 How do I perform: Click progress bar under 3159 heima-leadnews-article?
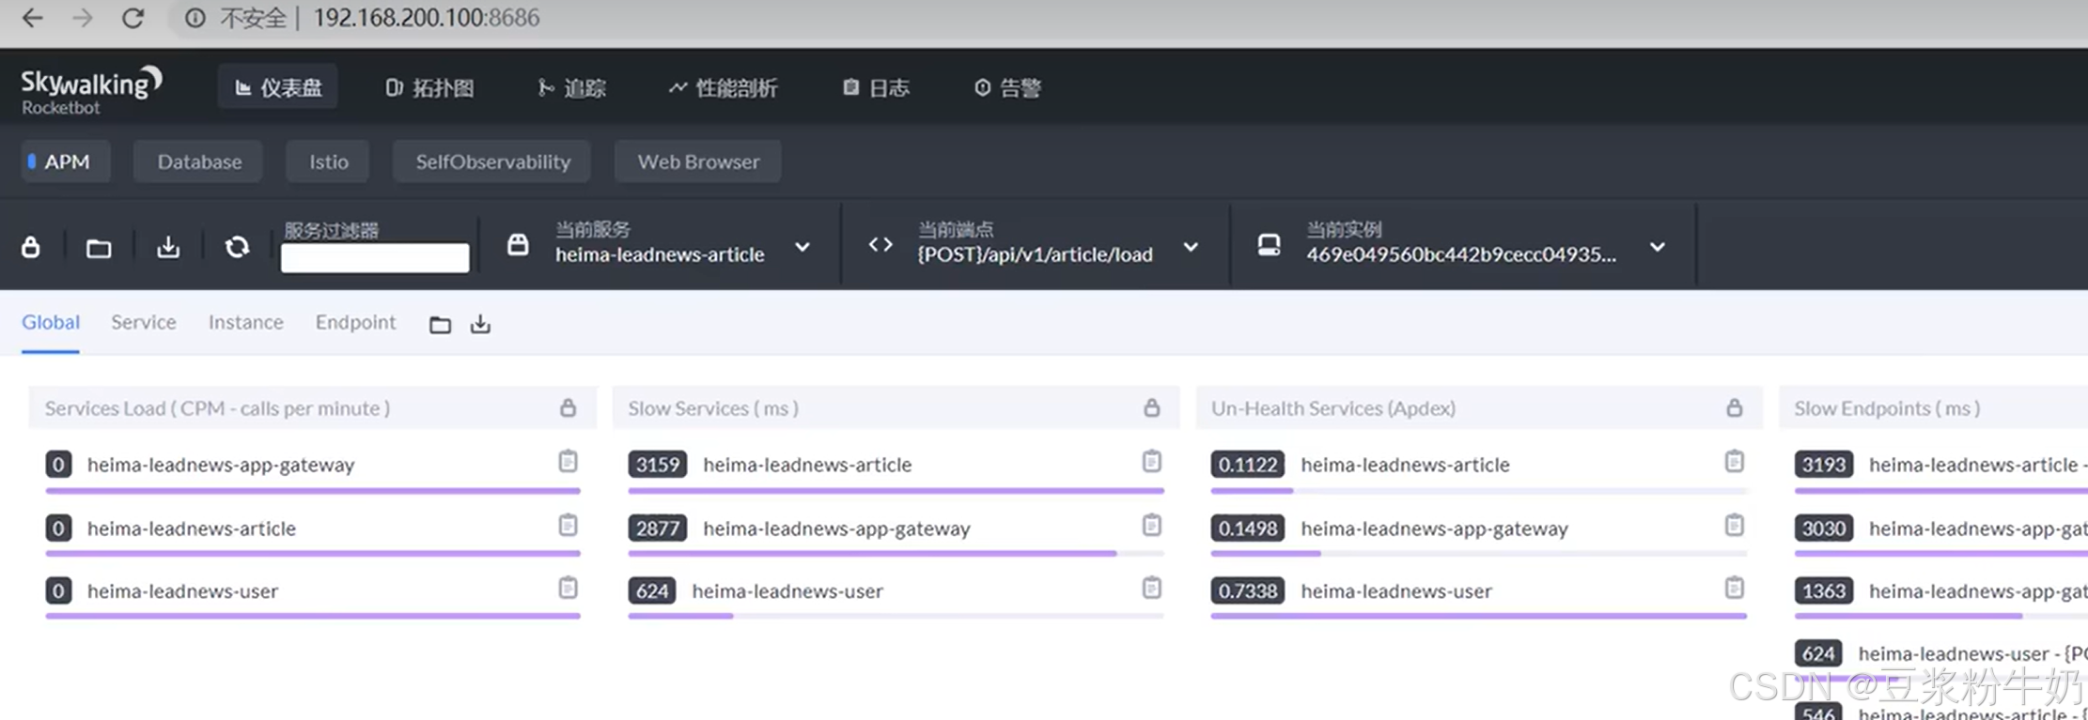(896, 490)
